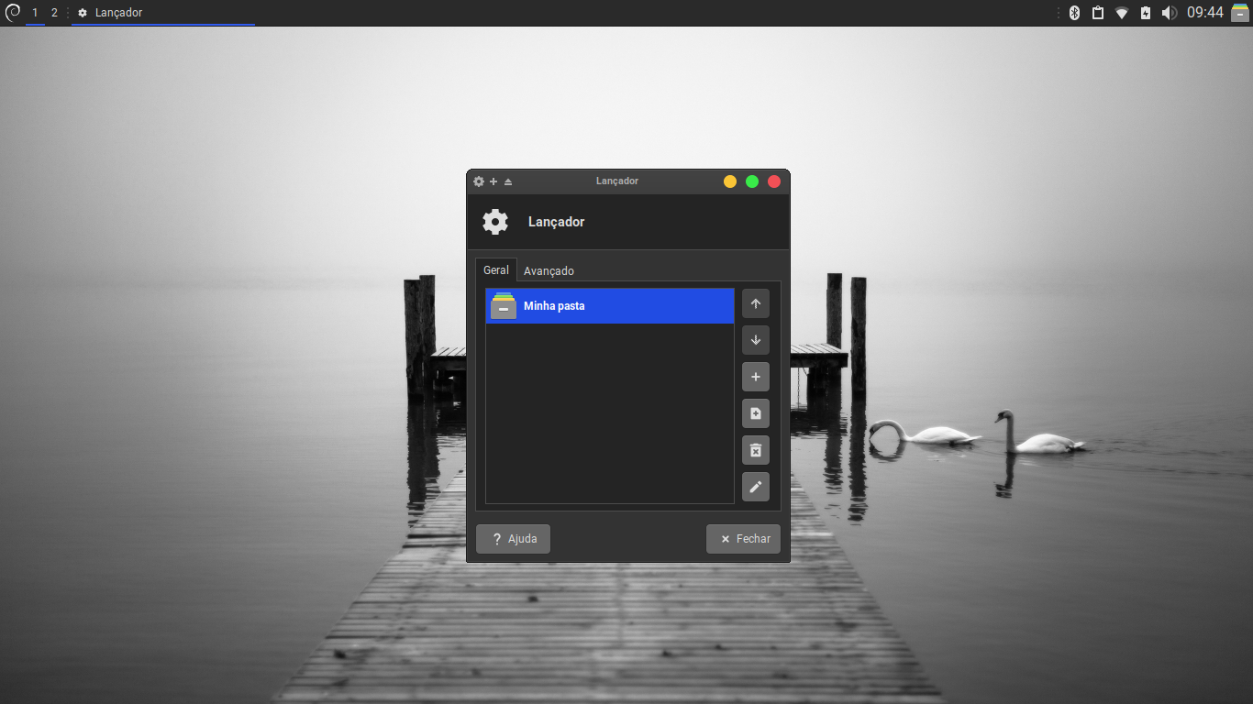1253x704 pixels.
Task: Edit the selected item with the pencil button
Action: [756, 487]
